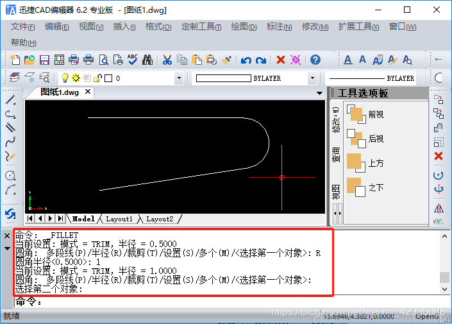Click the binoculars find icon

pos(147,60)
